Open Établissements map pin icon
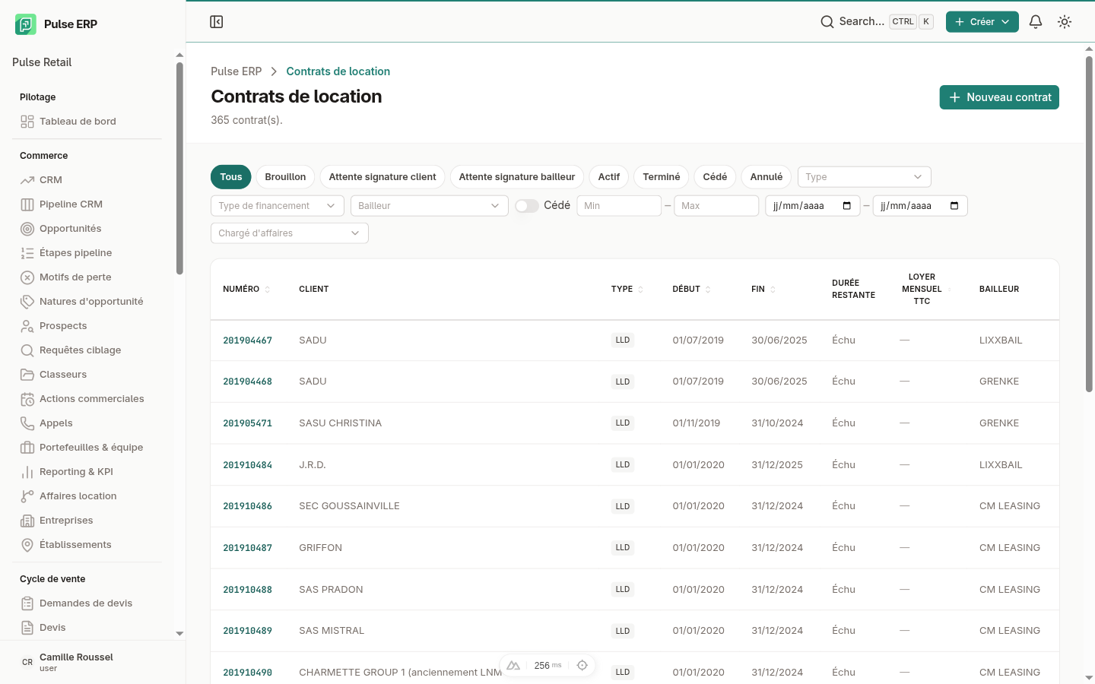Screen dimensions: 1095x684 coord(27,545)
